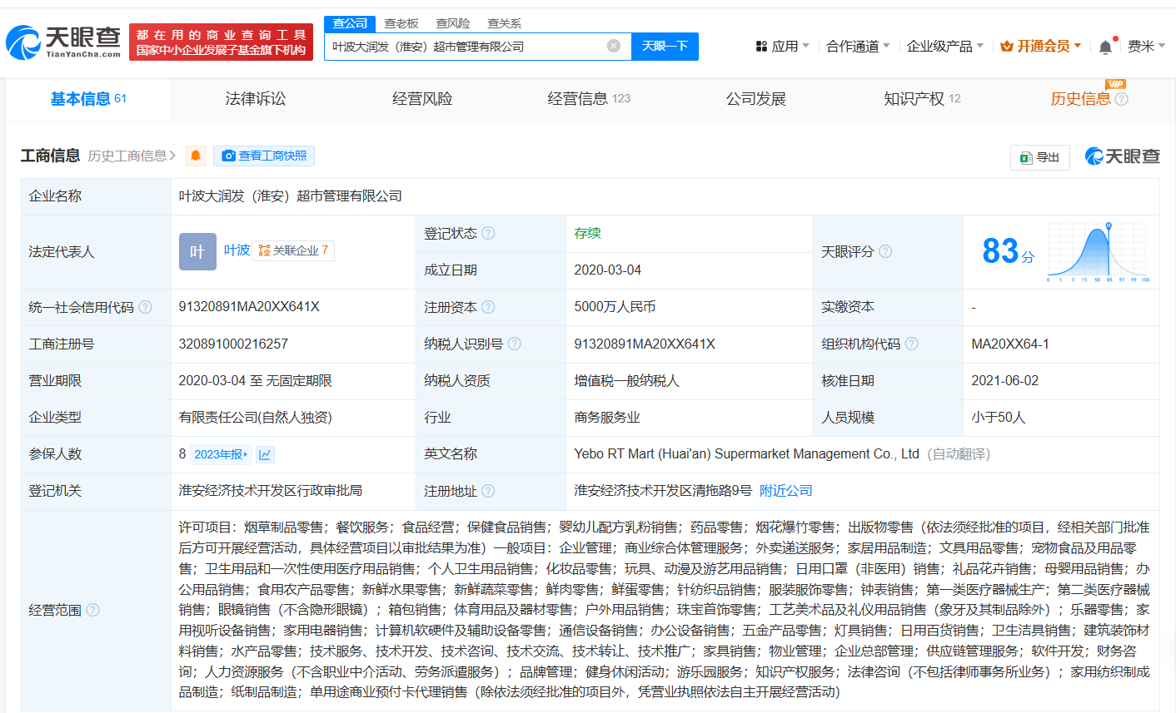The width and height of the screenshot is (1176, 713).
Task: Click the 导出 export button
Action: tap(1039, 157)
